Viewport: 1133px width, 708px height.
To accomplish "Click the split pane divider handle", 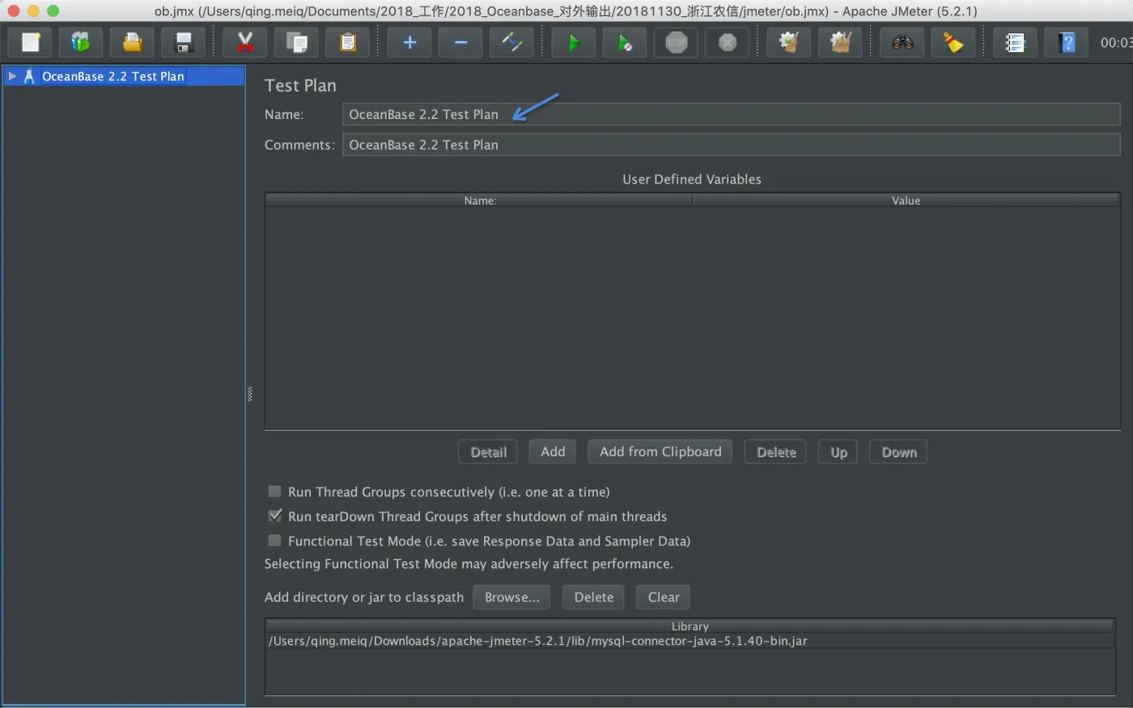I will click(249, 394).
